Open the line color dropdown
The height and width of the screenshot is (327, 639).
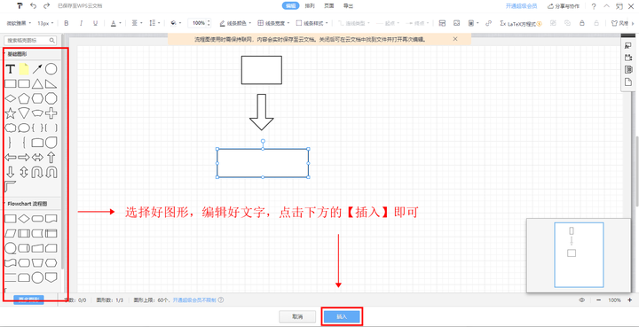(235, 23)
